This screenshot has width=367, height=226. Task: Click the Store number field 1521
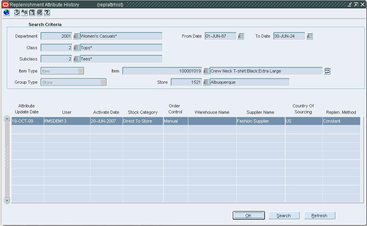point(186,82)
